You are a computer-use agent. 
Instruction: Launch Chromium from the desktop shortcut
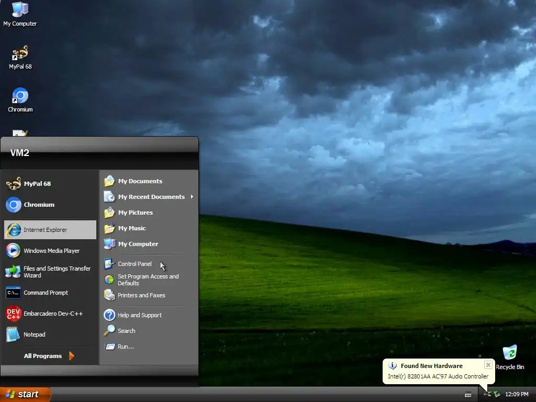[x=20, y=100]
